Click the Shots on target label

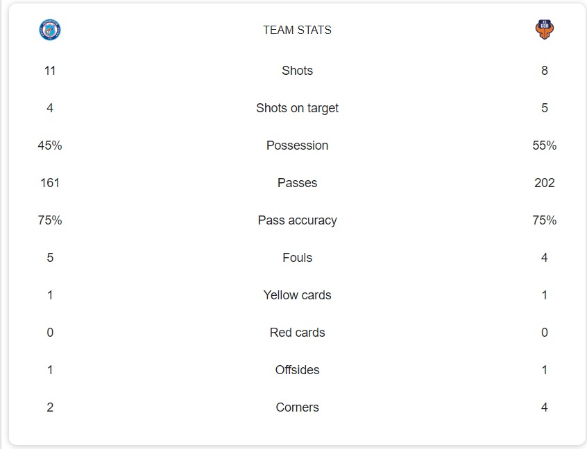[297, 108]
